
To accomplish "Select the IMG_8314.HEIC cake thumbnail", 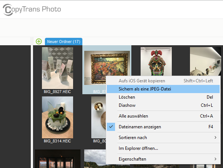I will tap(58, 118).
